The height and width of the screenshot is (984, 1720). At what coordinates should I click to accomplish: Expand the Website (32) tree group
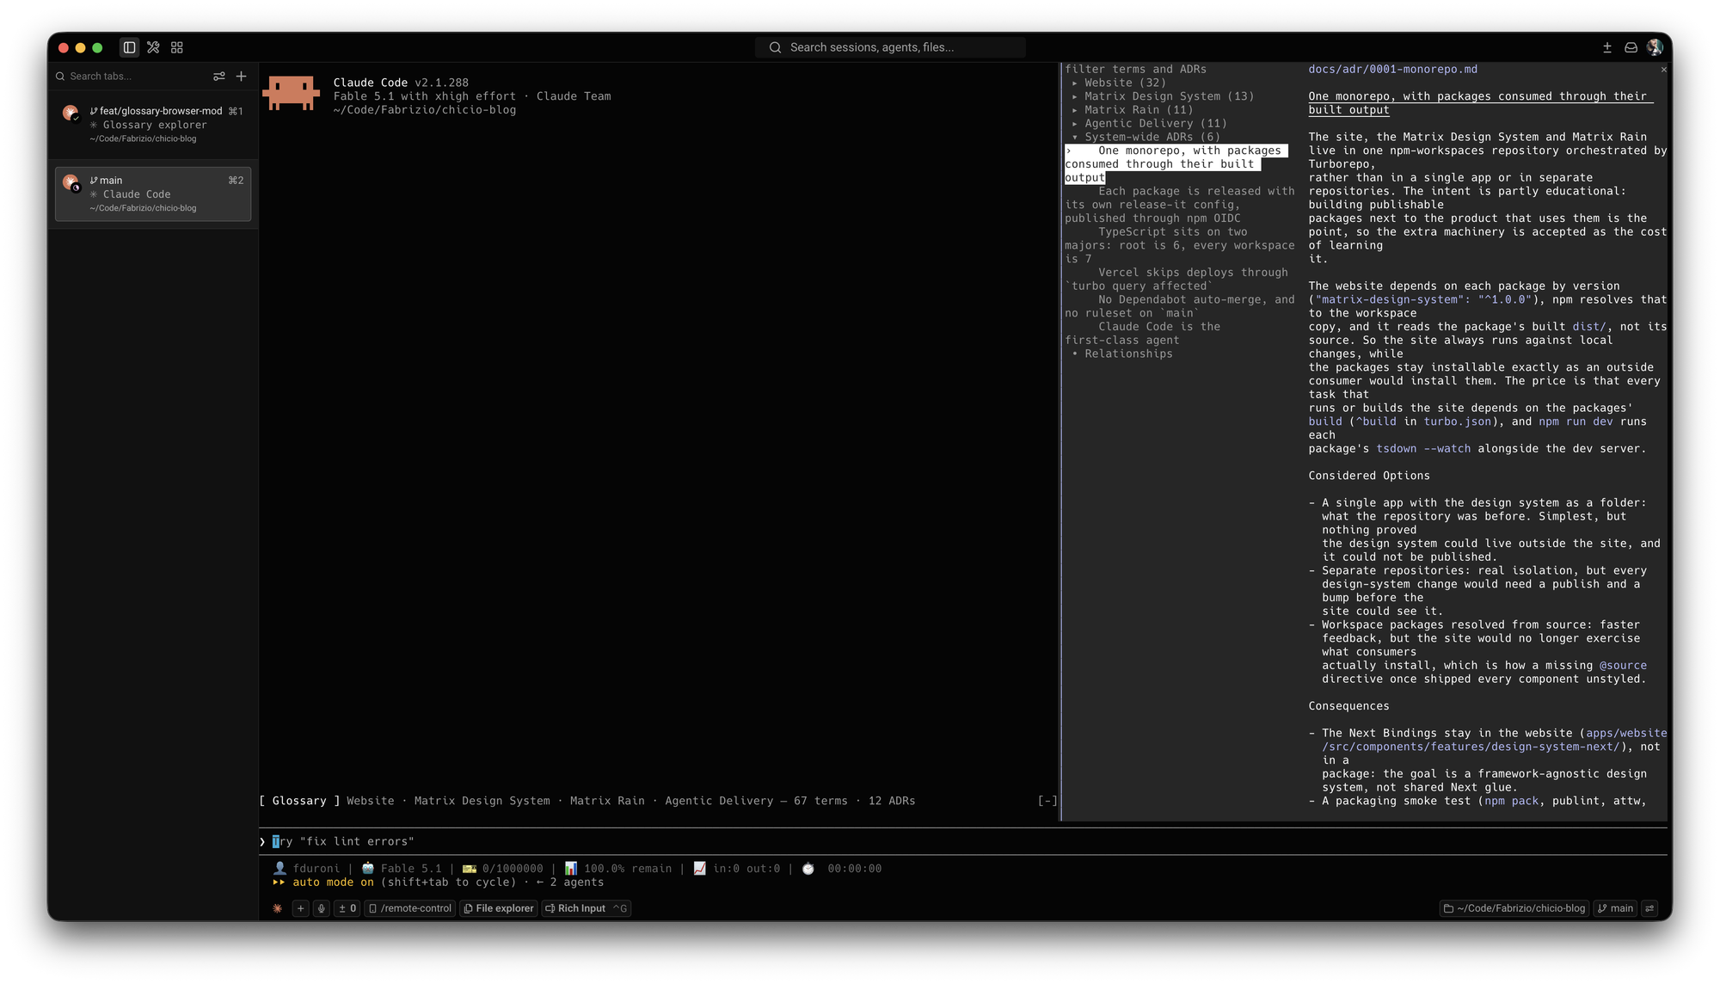1120,83
